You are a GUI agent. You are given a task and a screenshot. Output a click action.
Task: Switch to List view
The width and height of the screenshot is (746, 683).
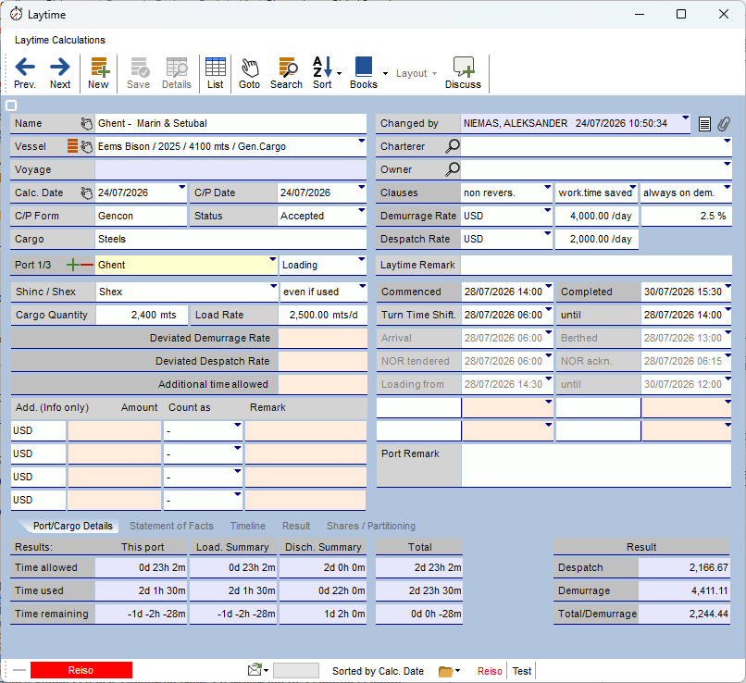pos(215,73)
